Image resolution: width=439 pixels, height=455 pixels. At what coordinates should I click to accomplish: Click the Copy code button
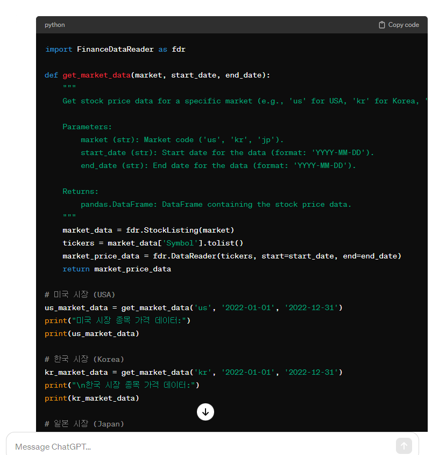coord(399,25)
